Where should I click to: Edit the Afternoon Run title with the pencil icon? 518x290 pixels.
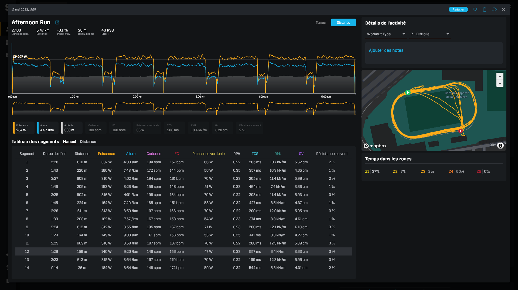[57, 22]
